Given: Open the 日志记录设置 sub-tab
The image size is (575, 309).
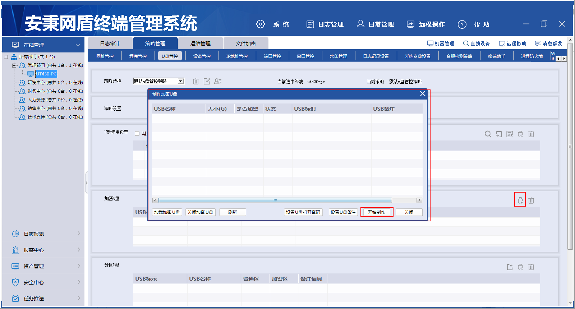Looking at the screenshot, I should coord(376,56).
